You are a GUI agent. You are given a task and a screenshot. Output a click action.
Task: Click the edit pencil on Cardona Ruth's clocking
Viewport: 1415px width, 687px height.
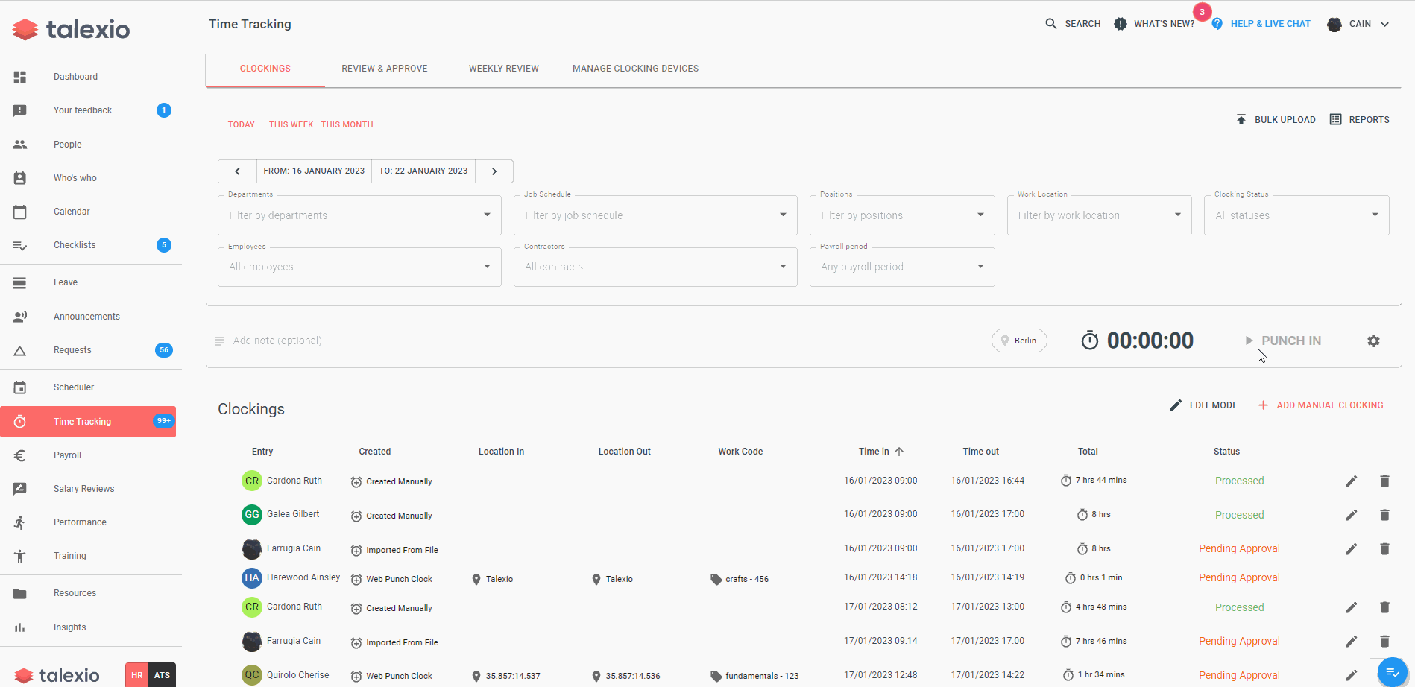pyautogui.click(x=1351, y=481)
